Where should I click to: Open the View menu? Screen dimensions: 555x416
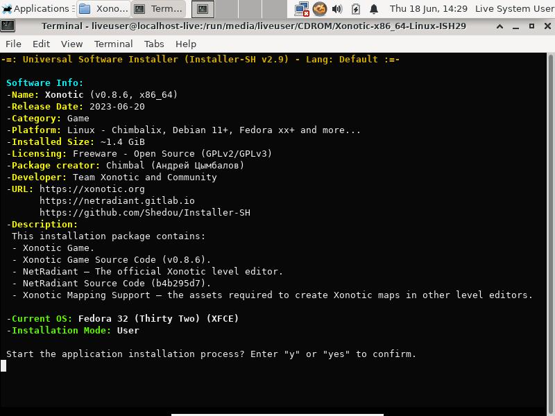tap(71, 44)
